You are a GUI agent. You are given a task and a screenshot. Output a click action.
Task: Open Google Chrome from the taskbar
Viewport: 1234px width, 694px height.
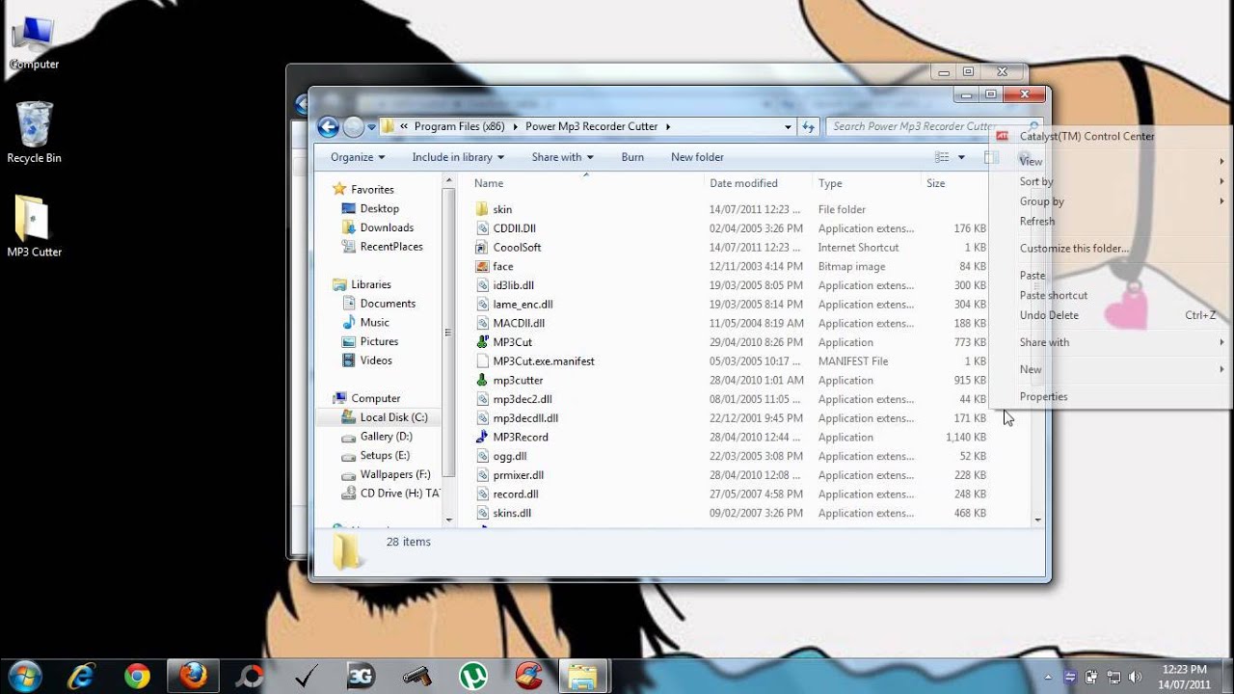point(137,677)
